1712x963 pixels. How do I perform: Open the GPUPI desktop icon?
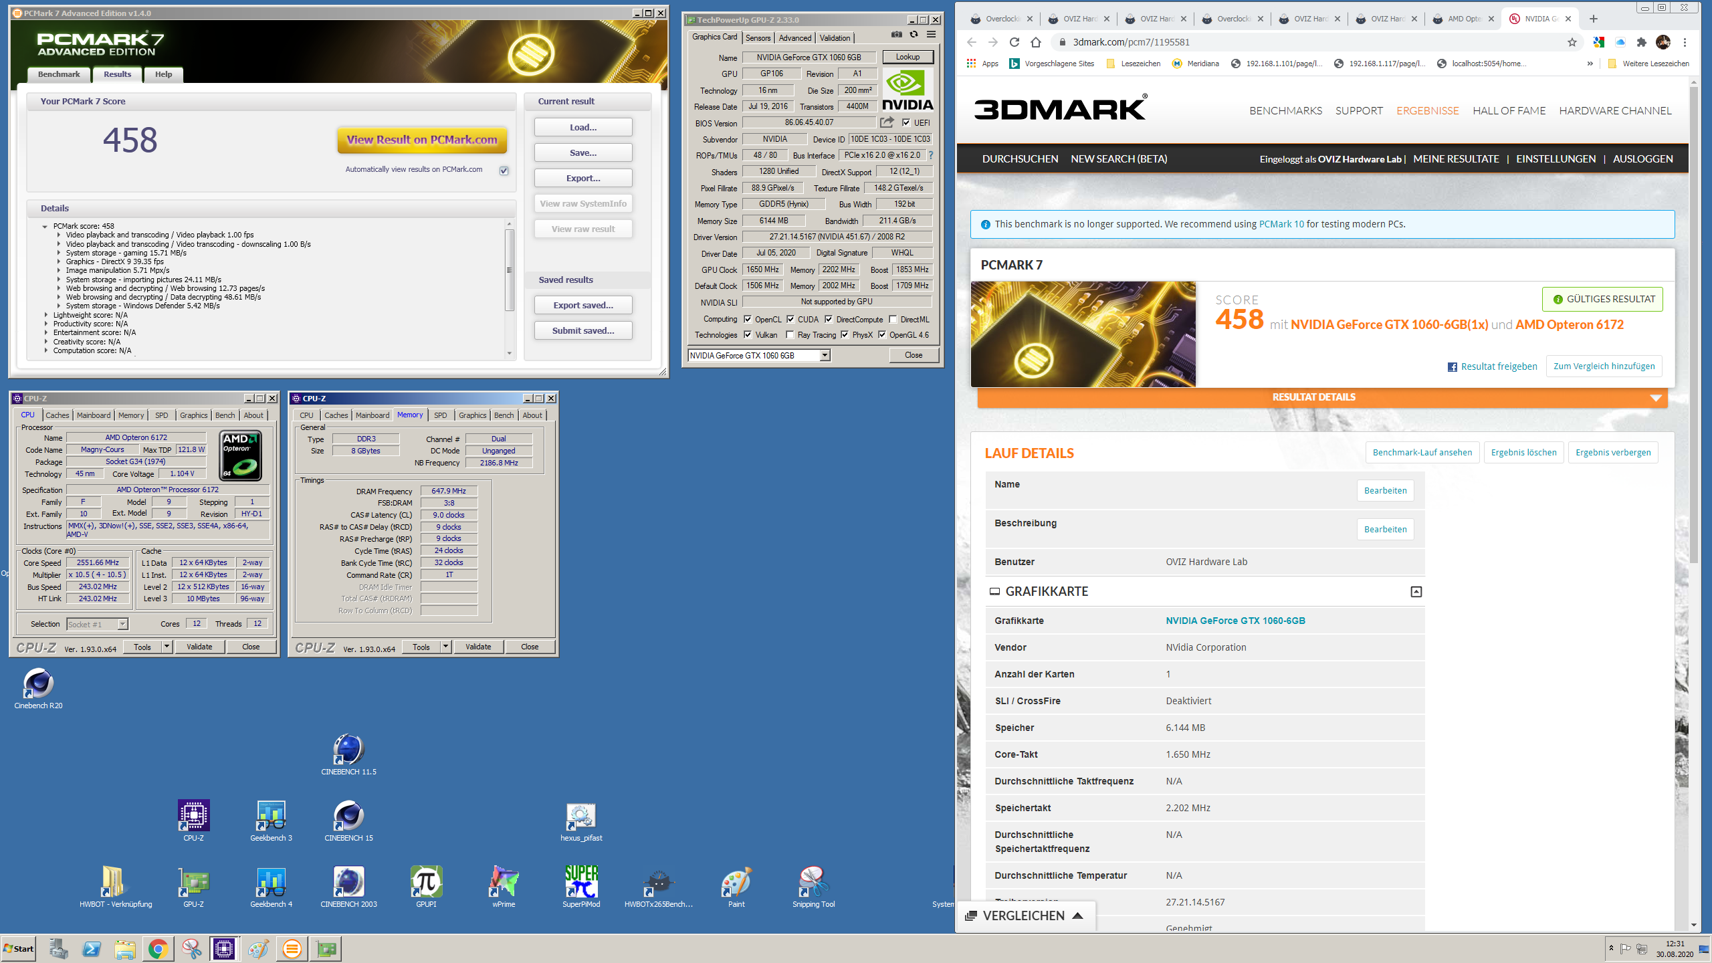pos(426,887)
